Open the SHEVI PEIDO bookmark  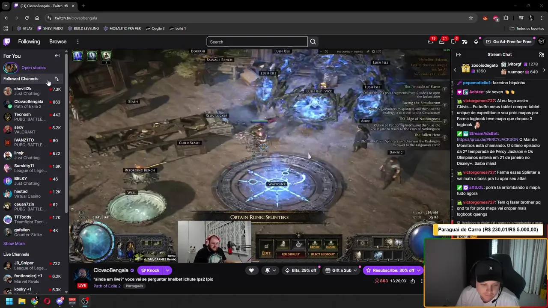[51, 28]
